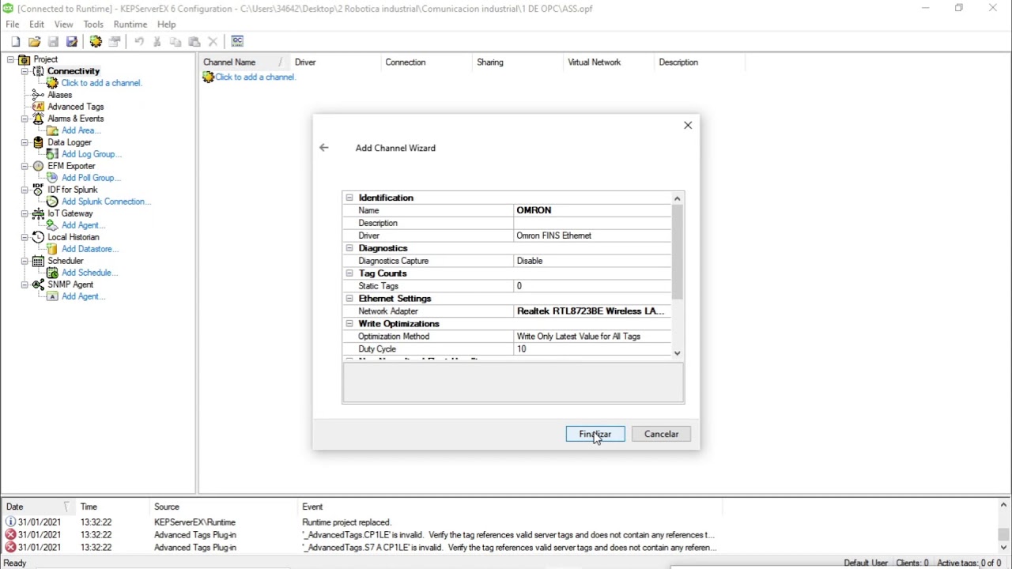Click the Add Schedule... link

(89, 273)
